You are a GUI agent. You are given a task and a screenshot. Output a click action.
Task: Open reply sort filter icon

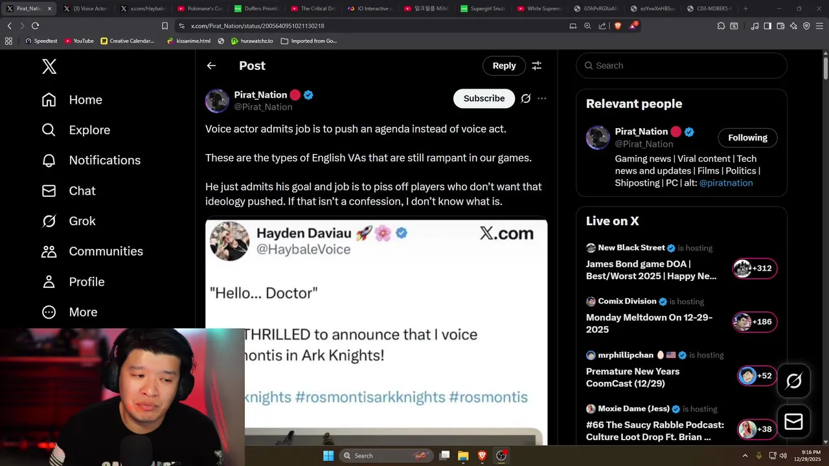[536, 65]
